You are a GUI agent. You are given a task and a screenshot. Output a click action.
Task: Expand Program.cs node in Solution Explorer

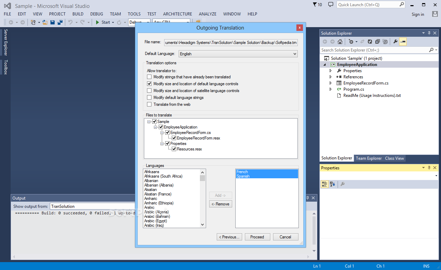point(330,89)
